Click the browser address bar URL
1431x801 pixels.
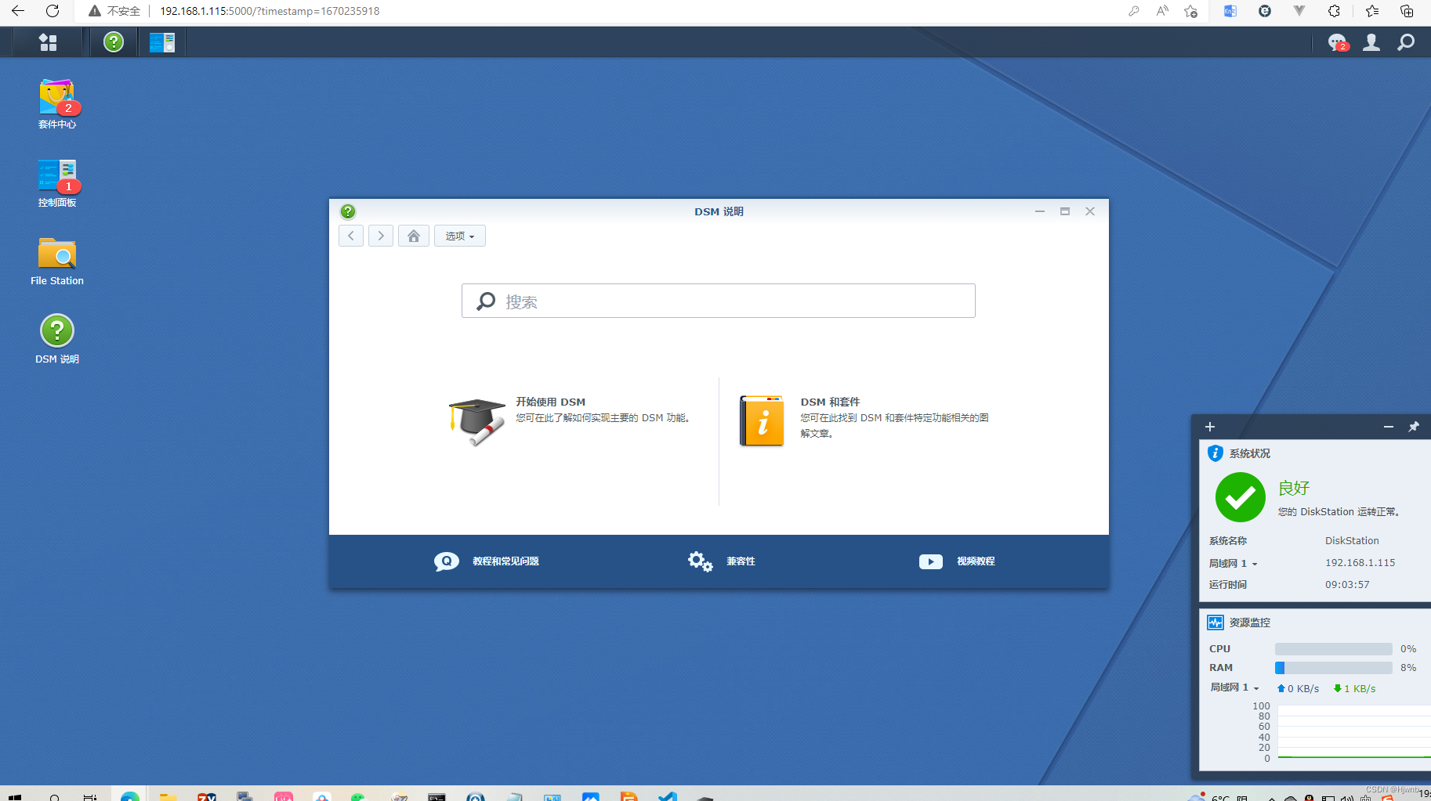click(x=270, y=11)
